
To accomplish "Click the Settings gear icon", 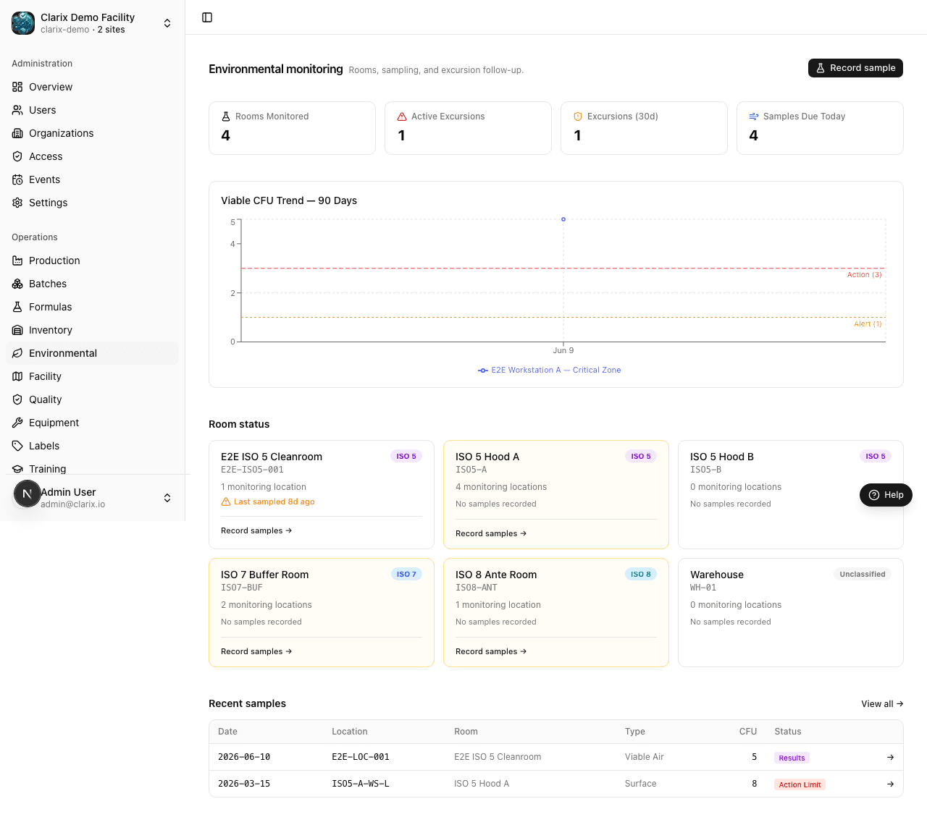I will 17,203.
